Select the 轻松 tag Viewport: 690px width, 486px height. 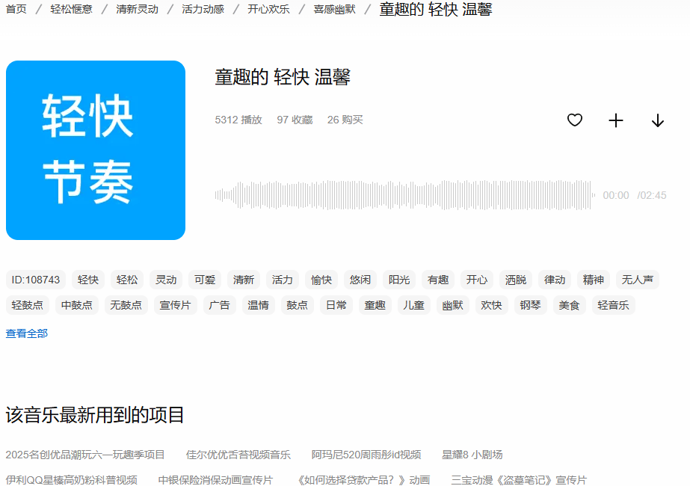tap(127, 280)
